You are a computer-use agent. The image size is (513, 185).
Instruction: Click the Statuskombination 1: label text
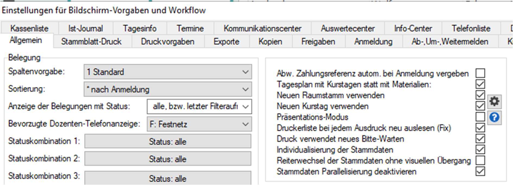44,141
